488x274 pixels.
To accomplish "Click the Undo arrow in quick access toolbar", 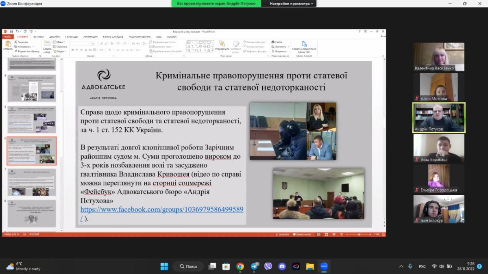I will point(18,31).
